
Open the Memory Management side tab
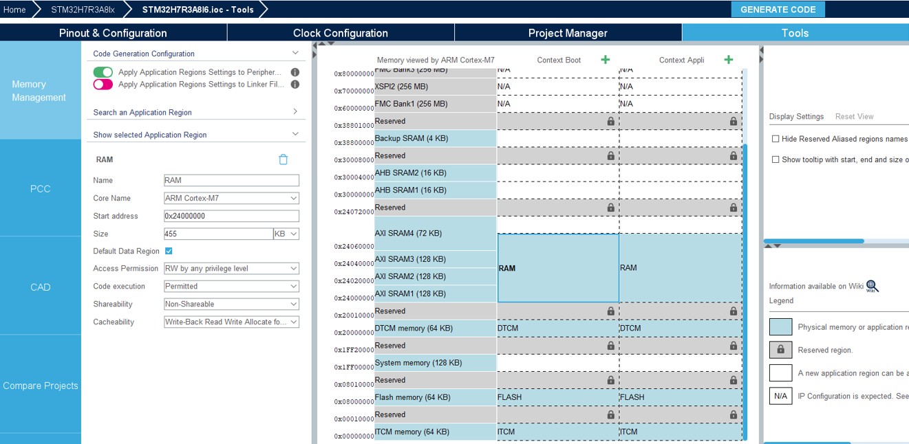(40, 91)
